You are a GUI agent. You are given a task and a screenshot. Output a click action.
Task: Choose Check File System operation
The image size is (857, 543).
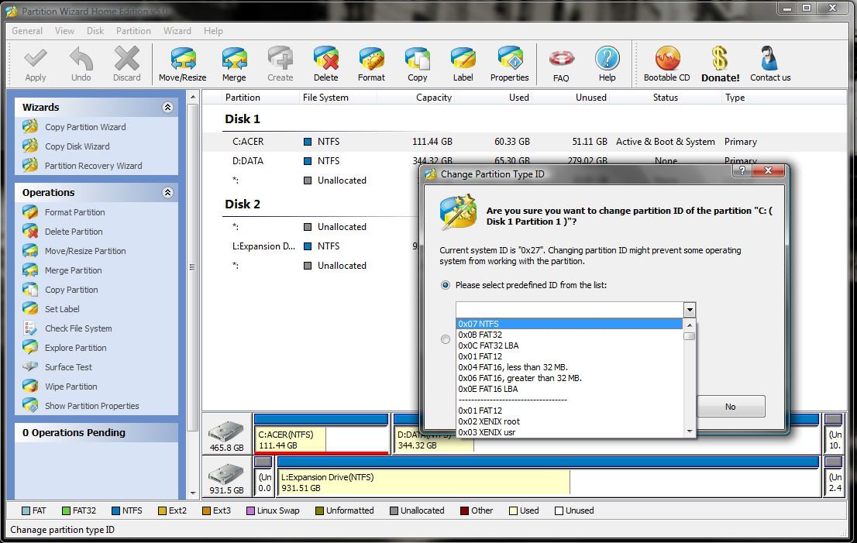[78, 328]
